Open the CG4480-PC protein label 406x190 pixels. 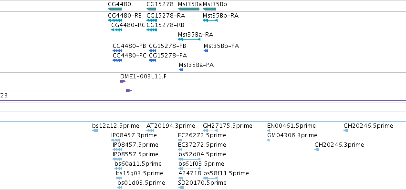coord(129,56)
